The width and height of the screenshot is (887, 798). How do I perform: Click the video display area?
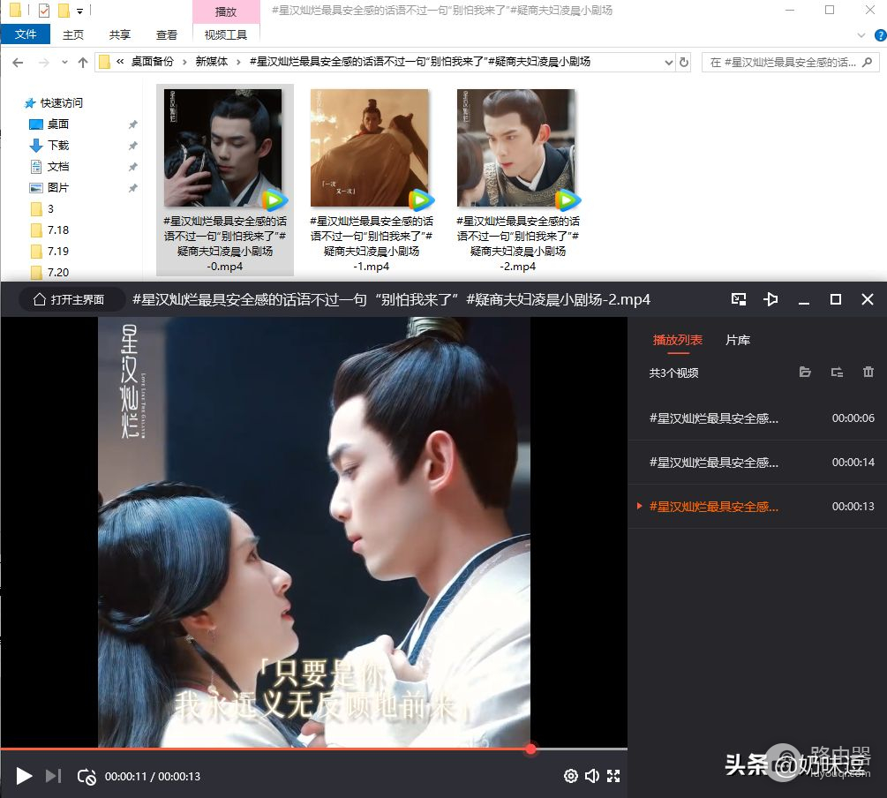[x=314, y=532]
